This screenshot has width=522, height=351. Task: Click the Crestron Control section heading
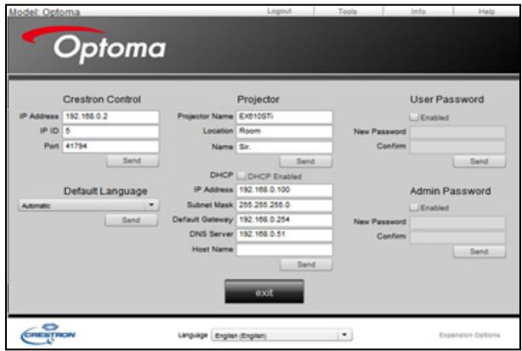coord(101,100)
